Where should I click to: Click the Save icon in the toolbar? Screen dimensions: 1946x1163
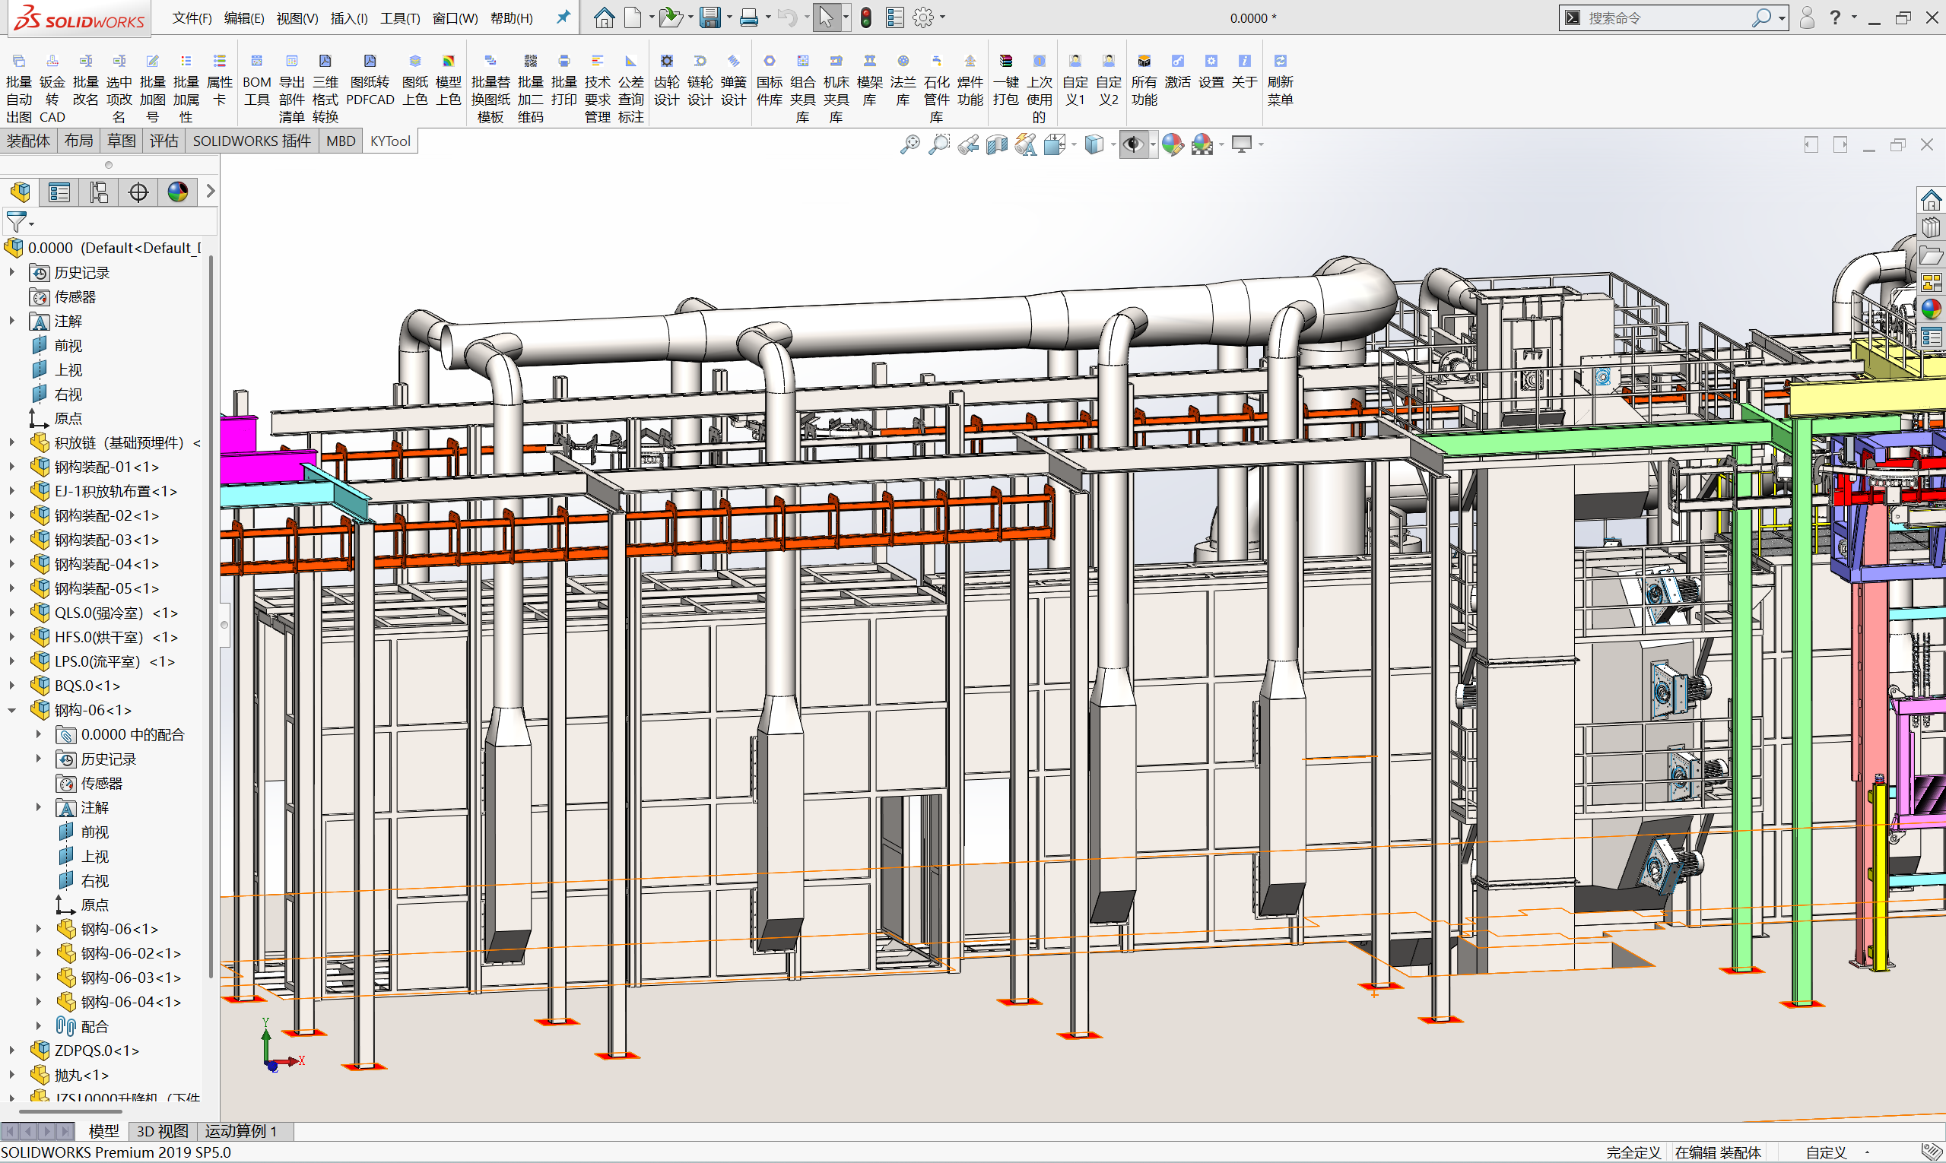[710, 17]
